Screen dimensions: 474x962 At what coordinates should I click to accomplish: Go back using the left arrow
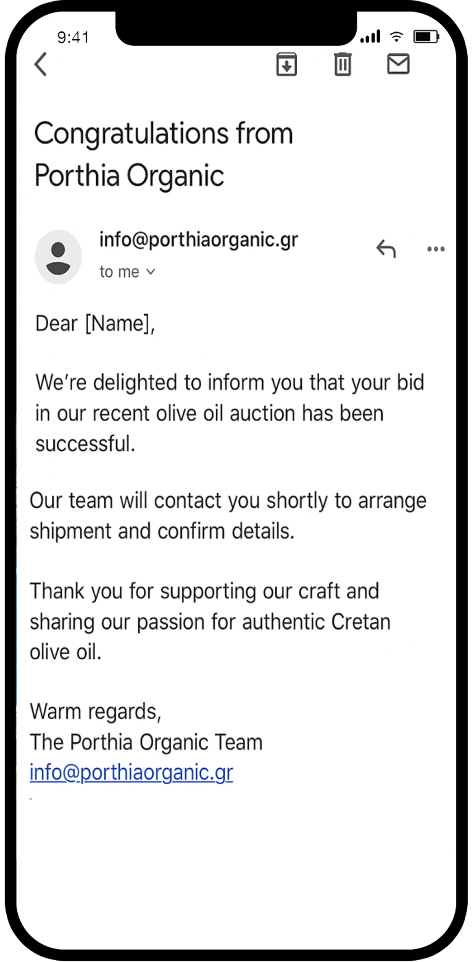pos(41,64)
